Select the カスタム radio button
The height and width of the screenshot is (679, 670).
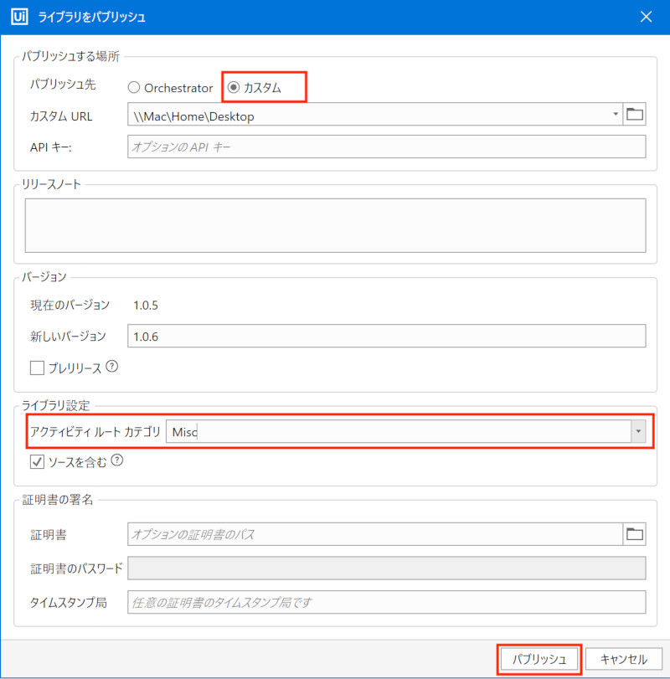click(x=234, y=87)
